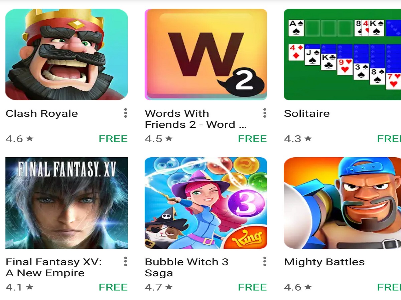The height and width of the screenshot is (300, 401).
Task: Click the 4.7 star rating of Bubble Witch
Action: [159, 287]
